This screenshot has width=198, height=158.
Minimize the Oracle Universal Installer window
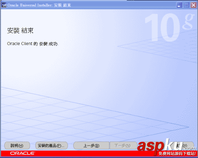[179, 5]
